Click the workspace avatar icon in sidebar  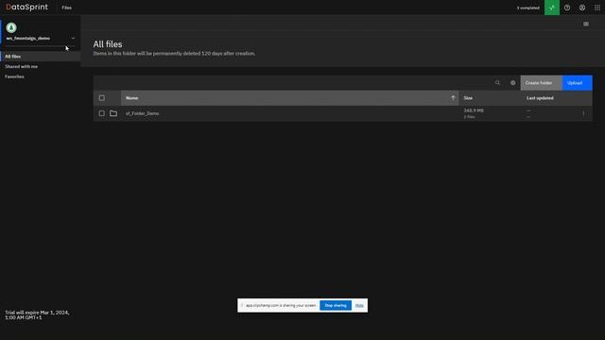11,27
